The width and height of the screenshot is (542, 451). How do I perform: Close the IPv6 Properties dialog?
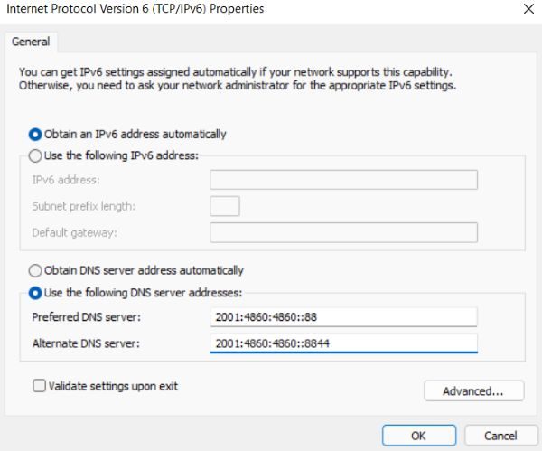coord(528,9)
